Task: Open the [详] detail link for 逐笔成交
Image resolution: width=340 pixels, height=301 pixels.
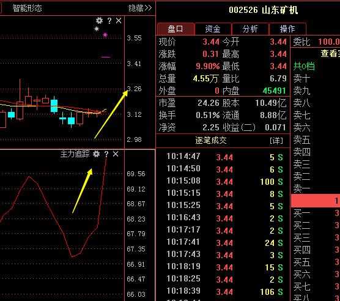Action: (276, 141)
